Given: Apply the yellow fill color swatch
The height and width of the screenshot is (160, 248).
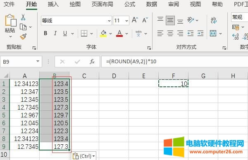Looking at the screenshot, I should pyautogui.click(x=103, y=33).
